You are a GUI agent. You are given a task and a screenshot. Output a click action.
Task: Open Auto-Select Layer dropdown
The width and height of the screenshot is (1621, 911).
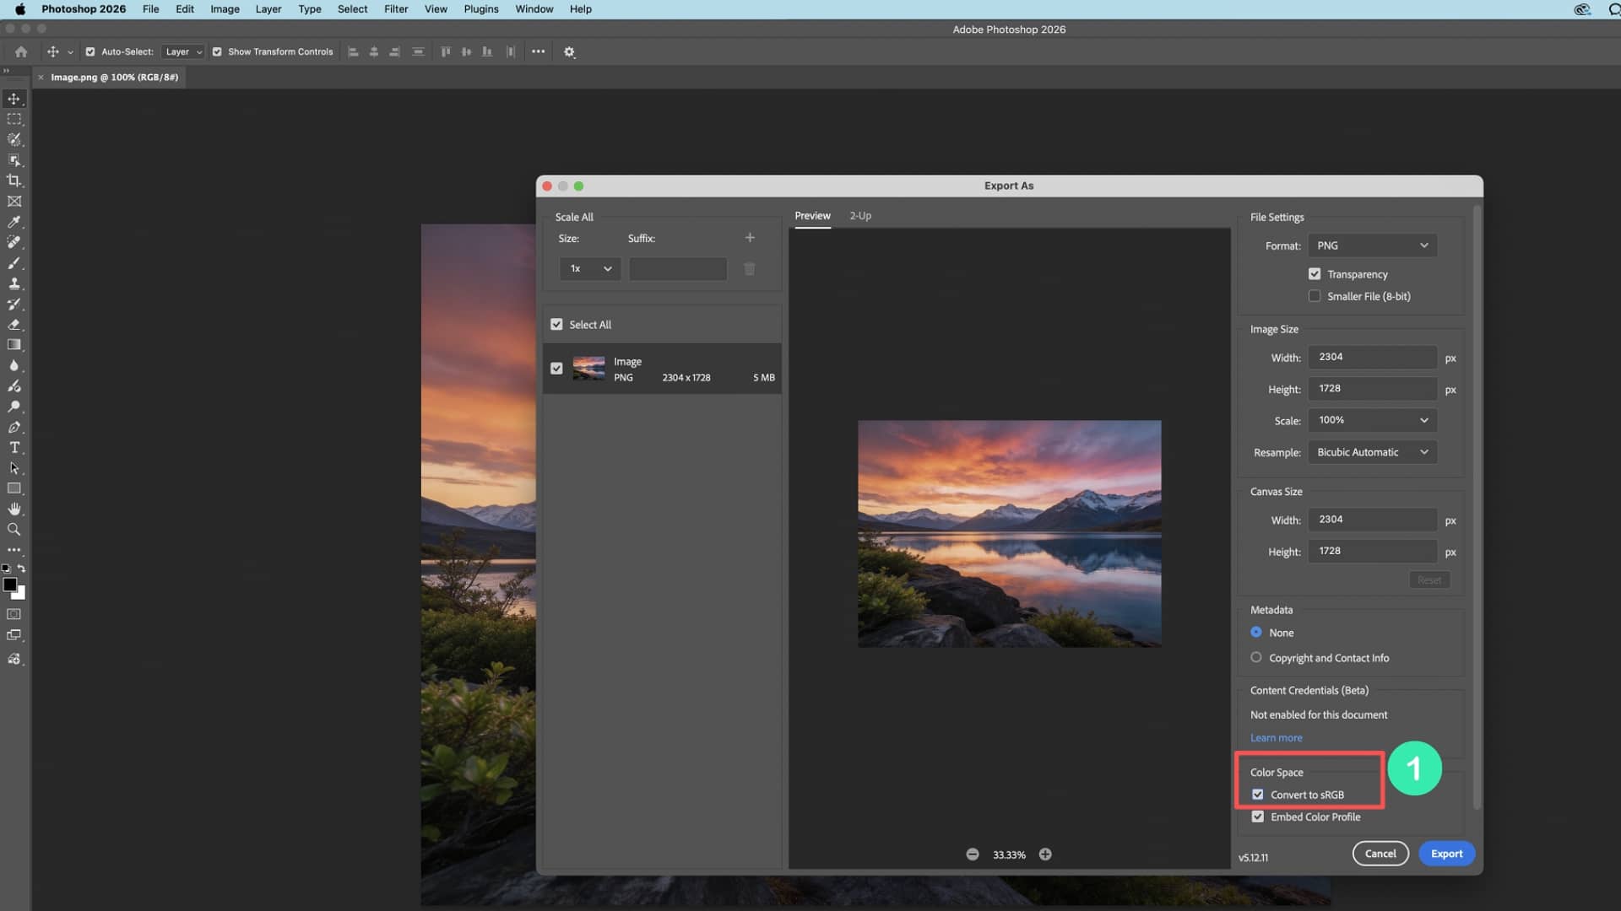coord(183,51)
